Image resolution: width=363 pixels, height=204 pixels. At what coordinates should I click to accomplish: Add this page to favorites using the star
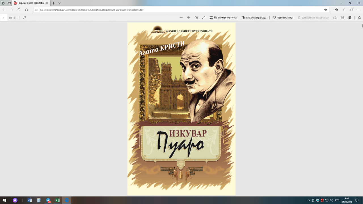click(x=326, y=10)
